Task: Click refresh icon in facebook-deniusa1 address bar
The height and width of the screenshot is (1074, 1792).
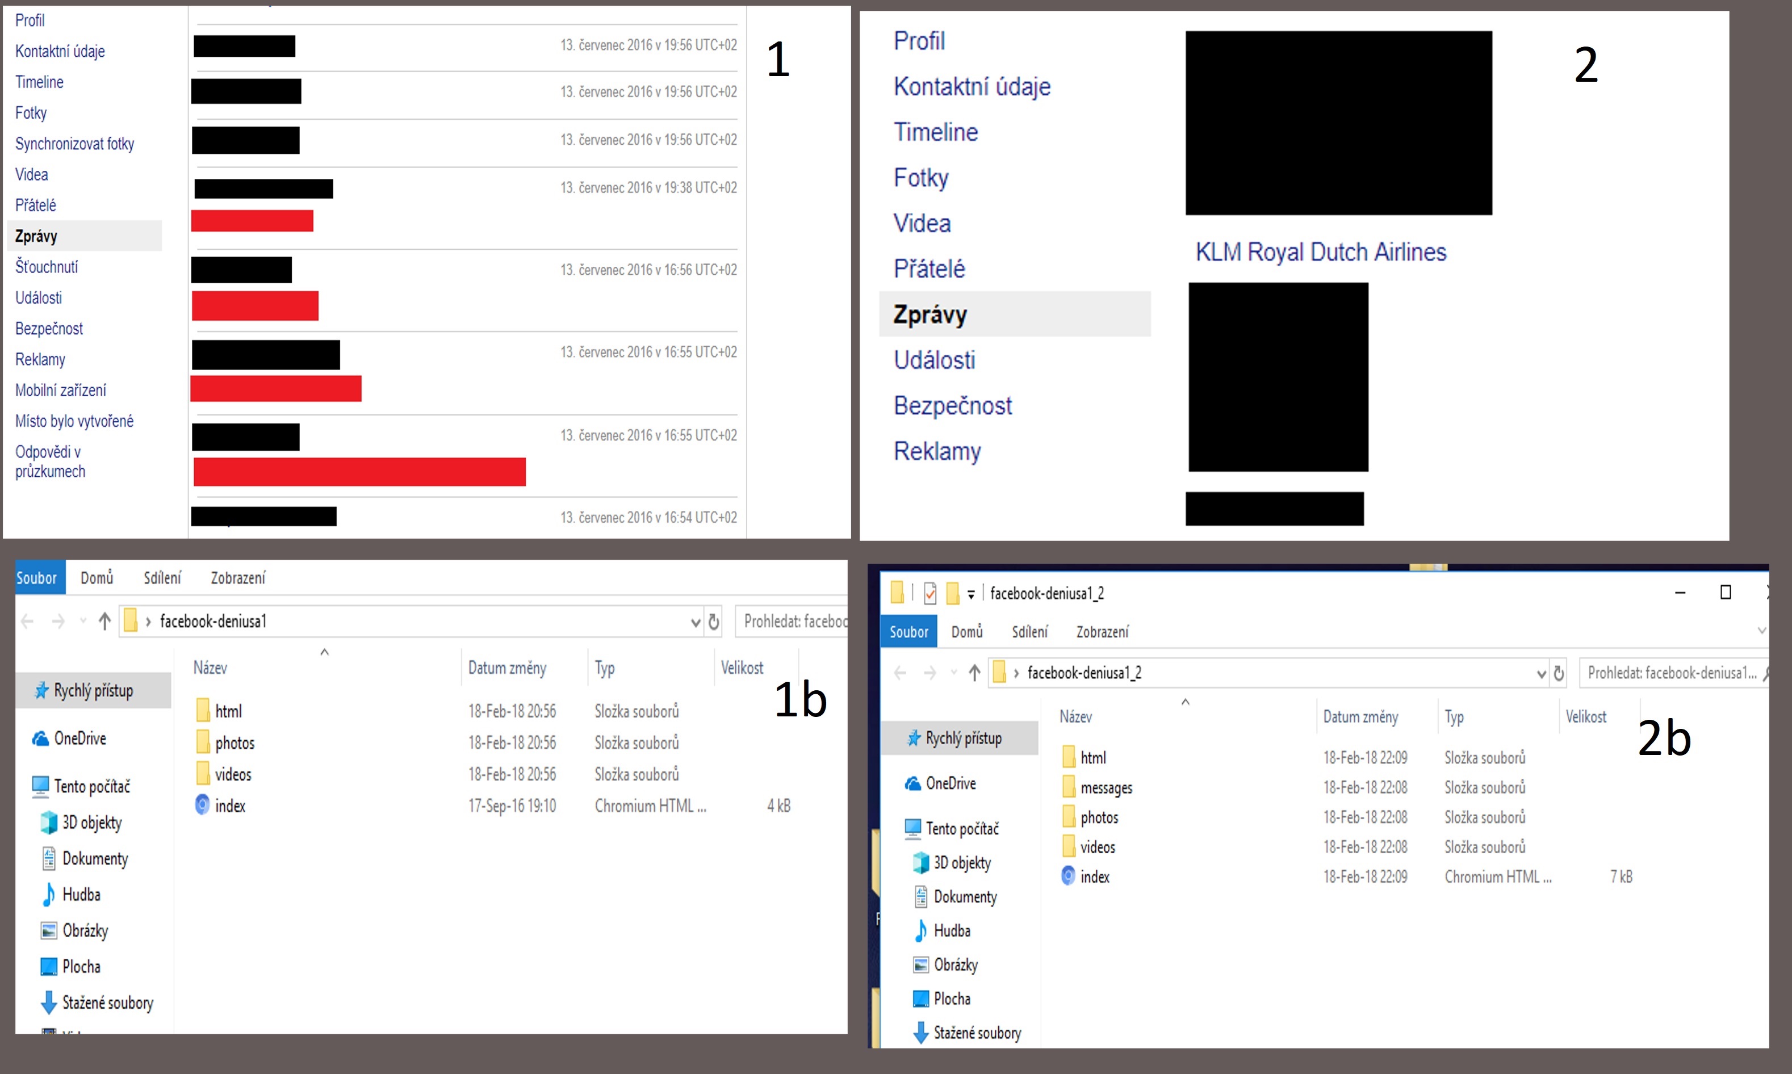Action: tap(714, 622)
